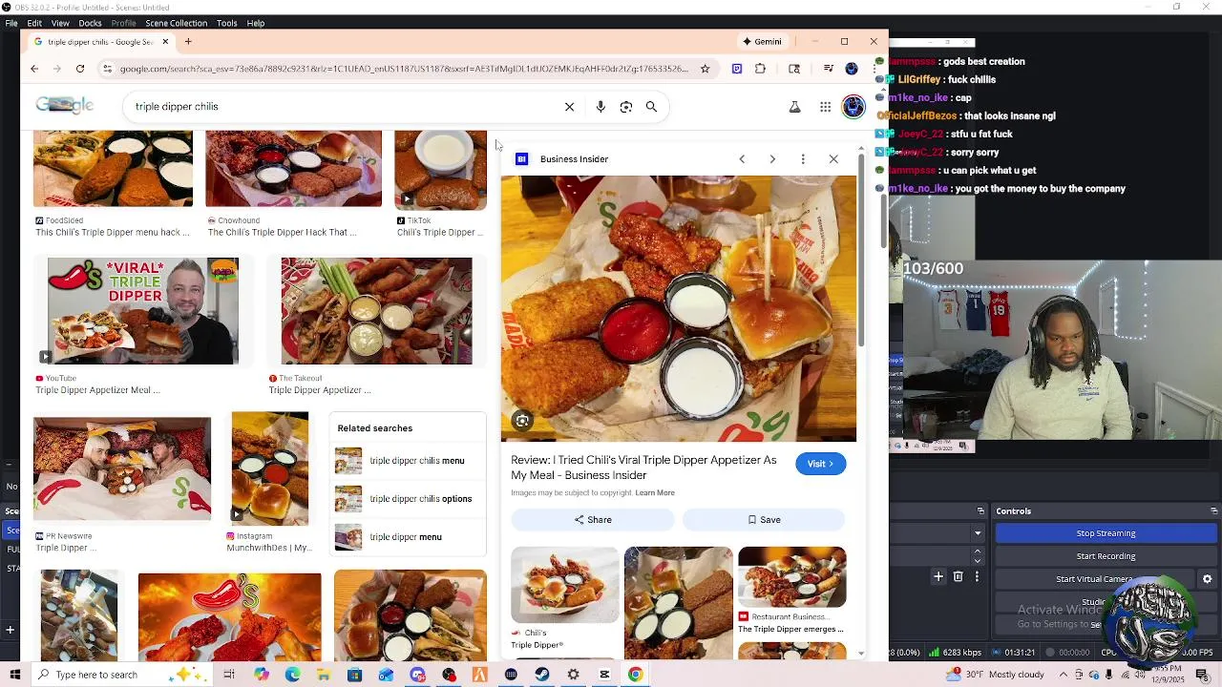Open the OBS Scene Collection menu
The image size is (1222, 687).
click(176, 23)
